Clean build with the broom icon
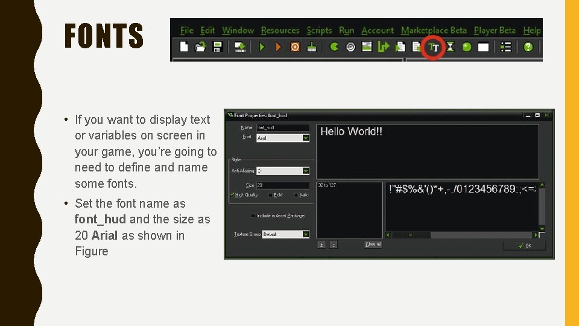 tap(312, 47)
